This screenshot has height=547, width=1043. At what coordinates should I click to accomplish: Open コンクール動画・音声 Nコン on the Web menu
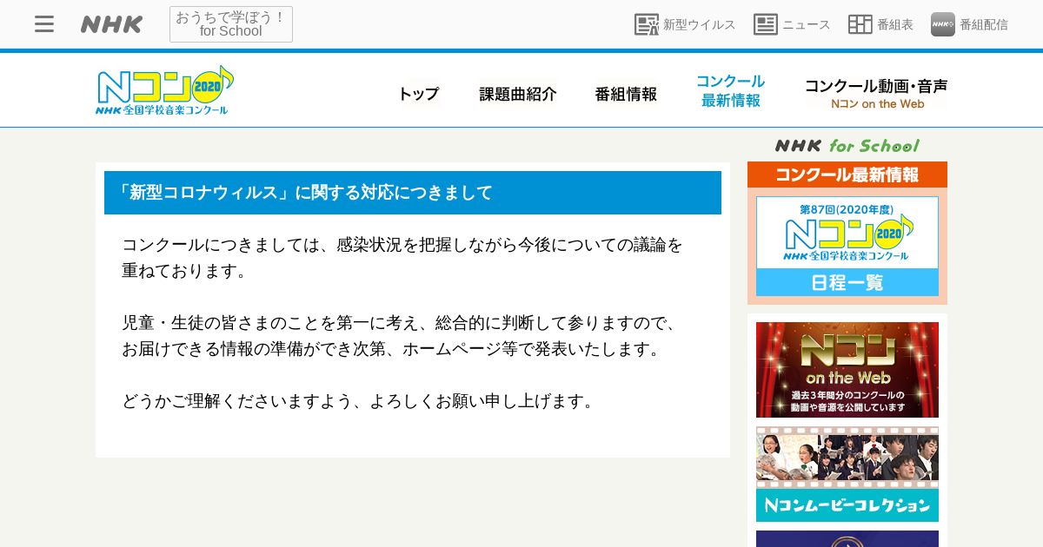point(876,94)
